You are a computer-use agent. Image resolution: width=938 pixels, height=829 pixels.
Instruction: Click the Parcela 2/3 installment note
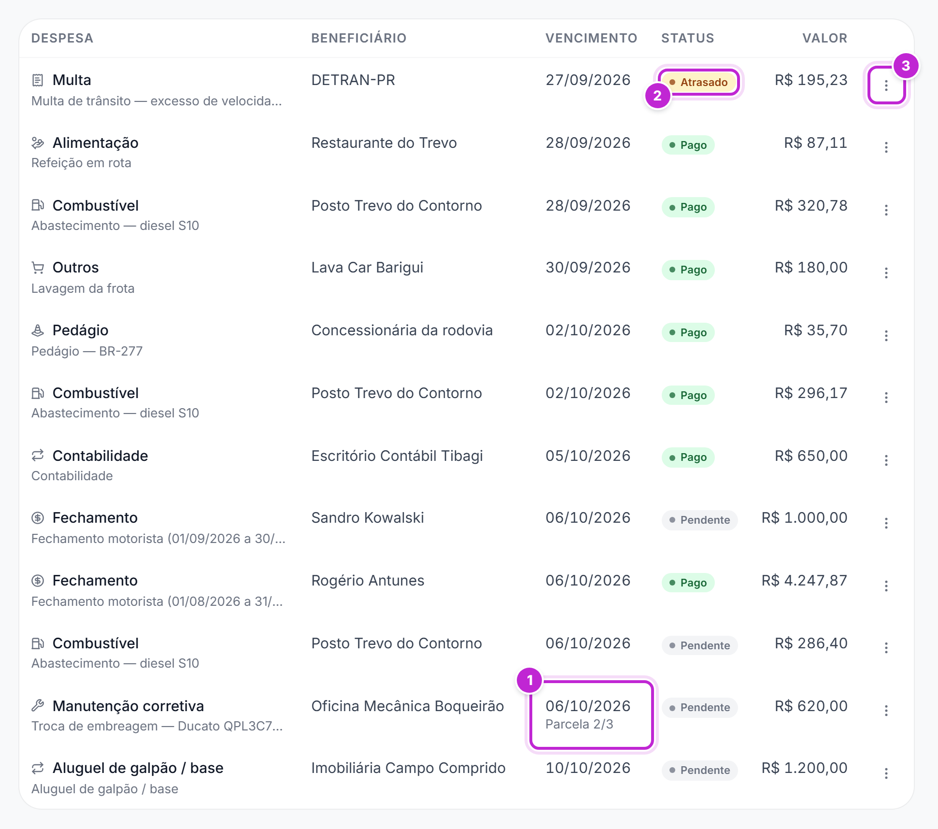[x=579, y=724]
